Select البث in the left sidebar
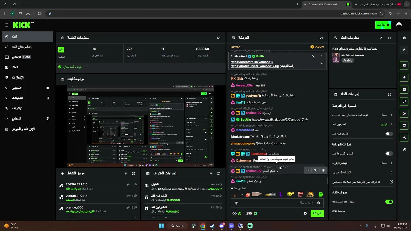The height and width of the screenshot is (231, 411). click(x=27, y=37)
